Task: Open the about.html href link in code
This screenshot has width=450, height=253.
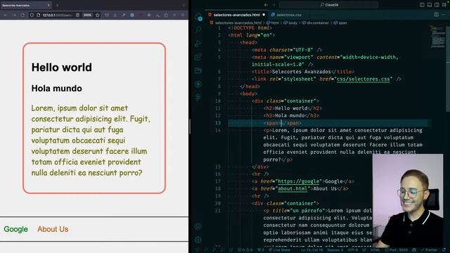Action: click(292, 188)
